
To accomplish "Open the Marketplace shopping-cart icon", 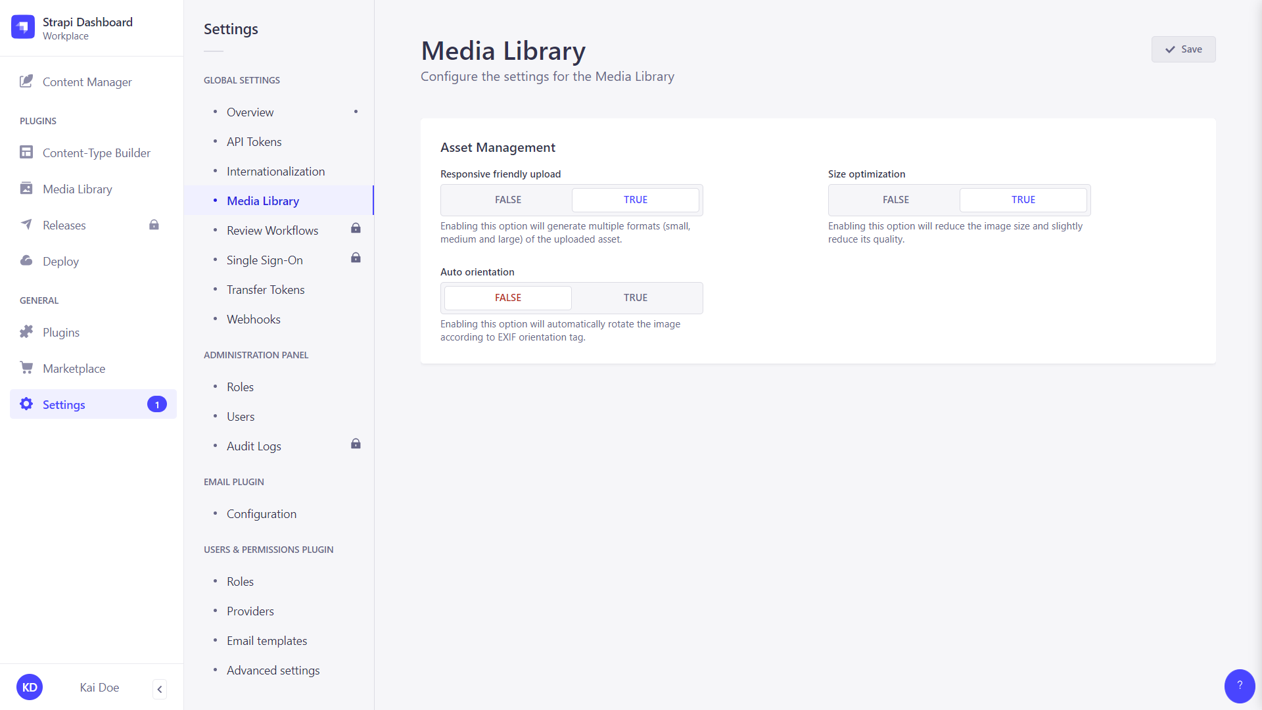I will (x=26, y=368).
